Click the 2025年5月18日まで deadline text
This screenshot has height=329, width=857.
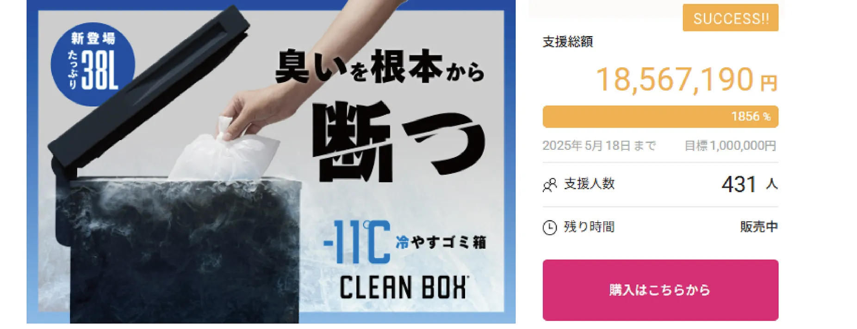[599, 145]
